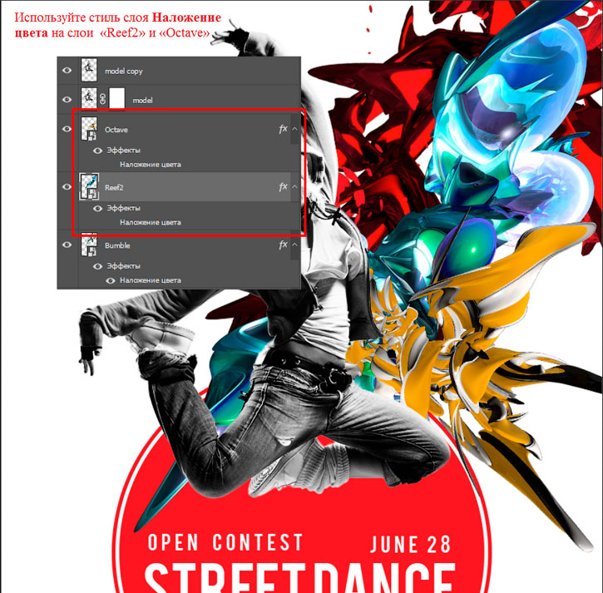Select the Эффекты label under Reef2
The height and width of the screenshot is (593, 603).
123,209
